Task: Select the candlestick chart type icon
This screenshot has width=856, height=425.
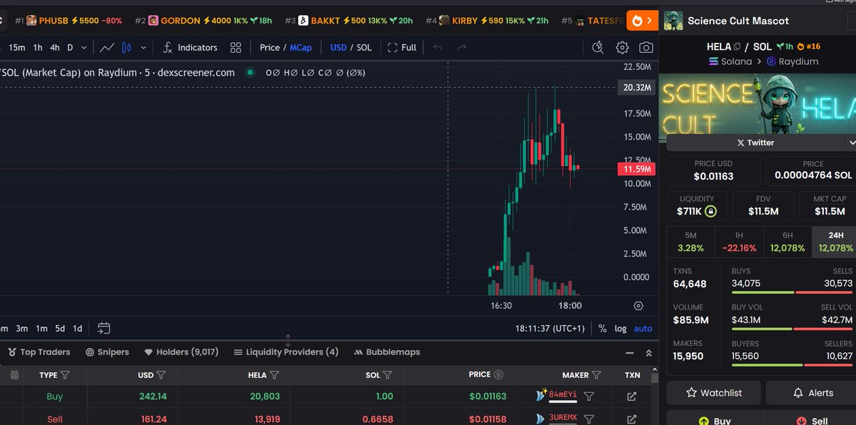Action: [x=127, y=48]
